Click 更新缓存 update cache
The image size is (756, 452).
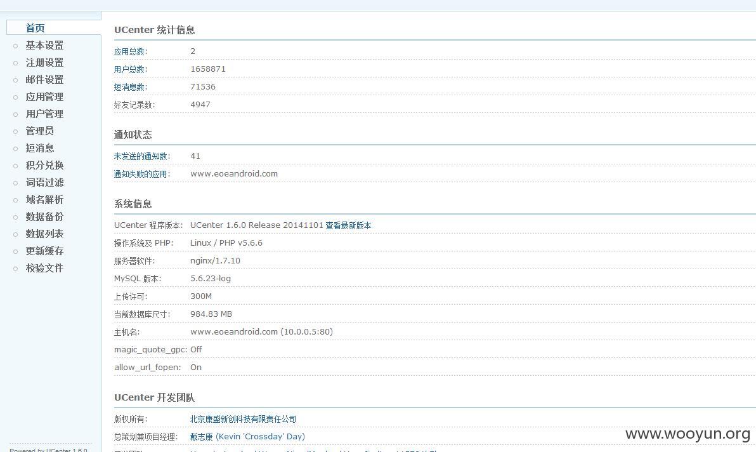[44, 251]
